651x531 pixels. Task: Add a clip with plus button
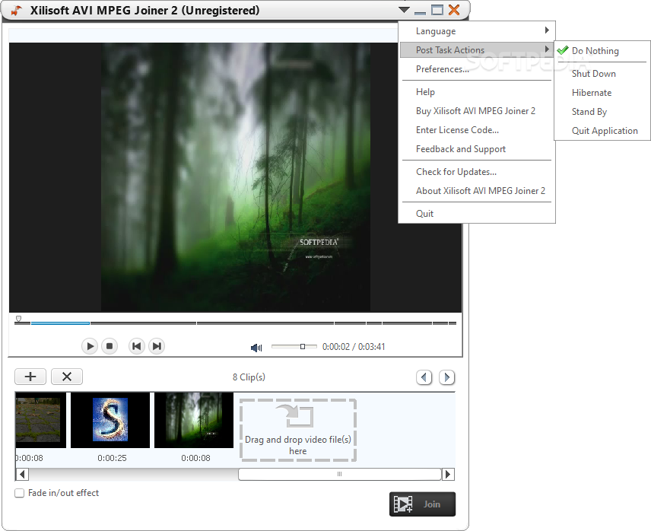coord(30,377)
